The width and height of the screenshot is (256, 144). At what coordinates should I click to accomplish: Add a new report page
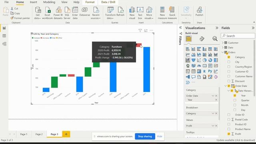click(66, 134)
